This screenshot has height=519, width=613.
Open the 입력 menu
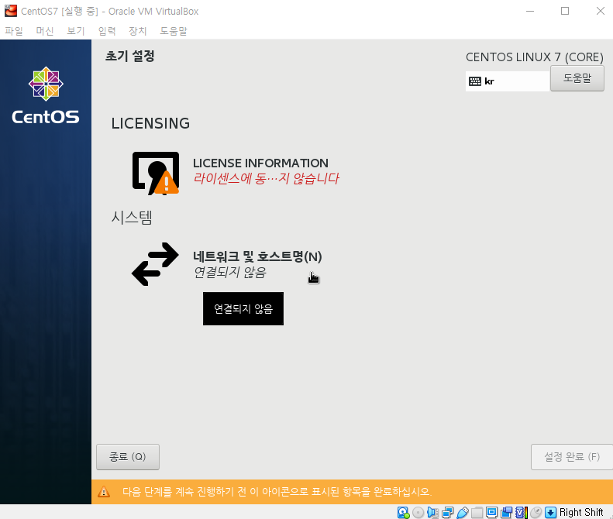click(x=107, y=31)
